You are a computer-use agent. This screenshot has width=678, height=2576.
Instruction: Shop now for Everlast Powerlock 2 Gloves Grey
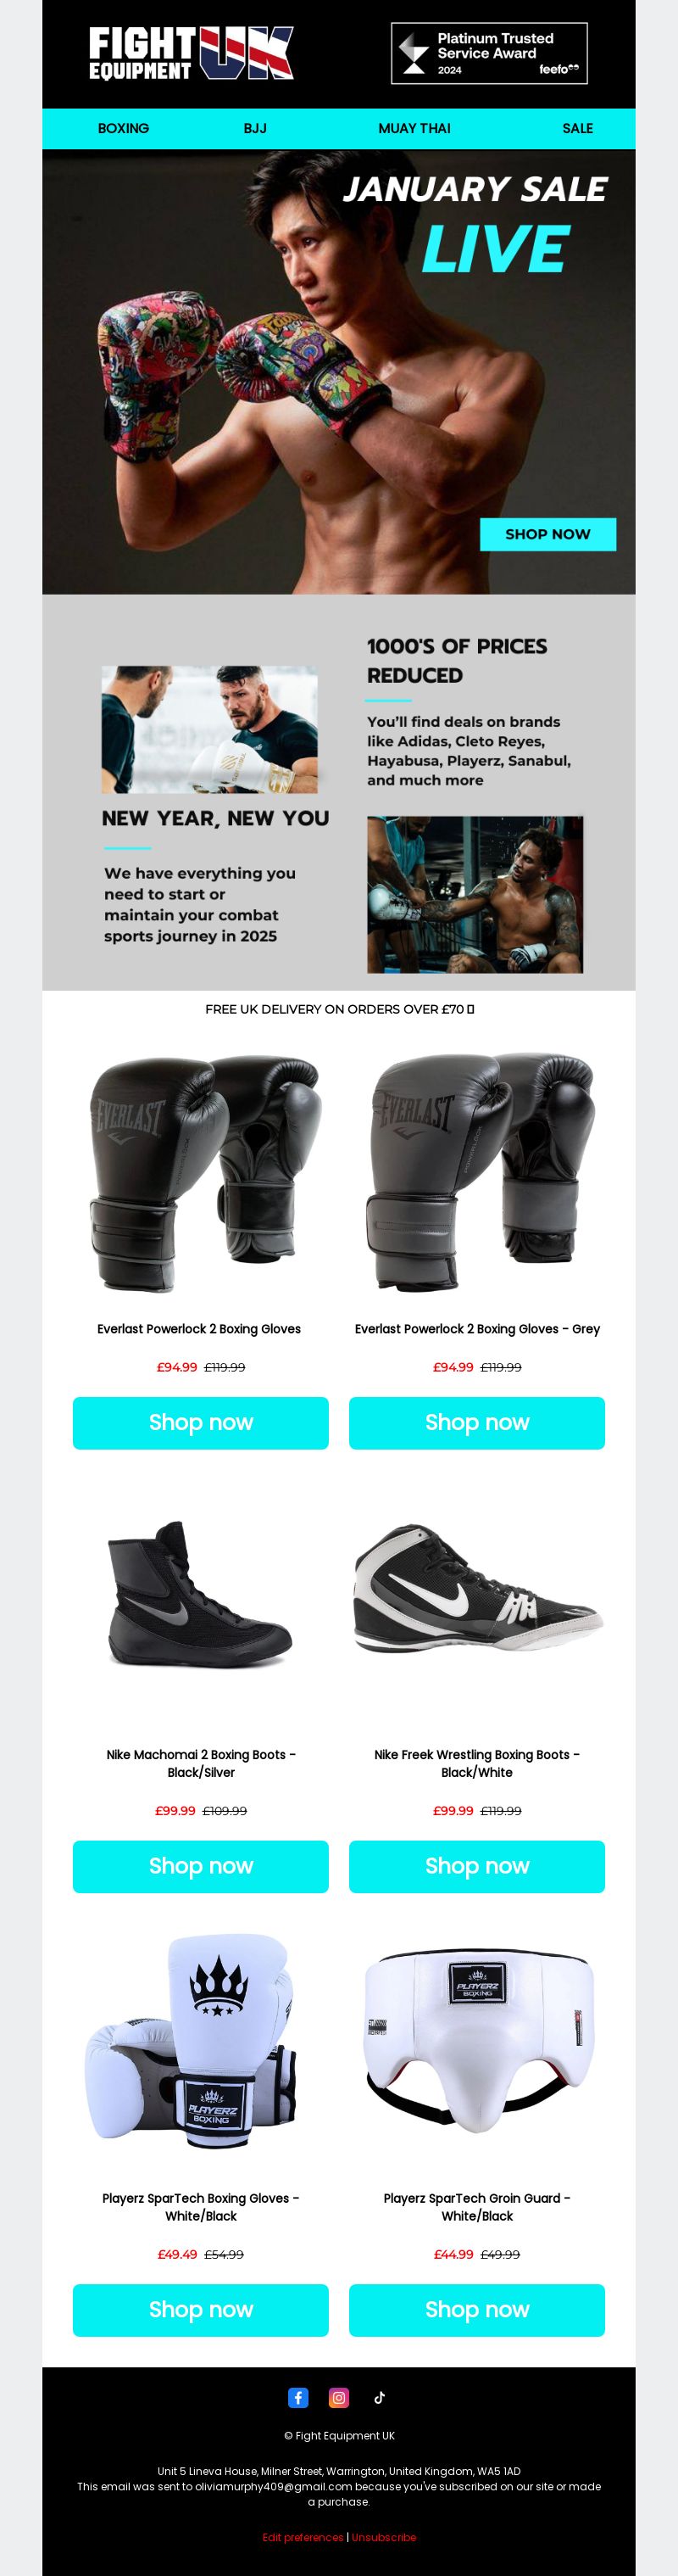coord(476,1422)
